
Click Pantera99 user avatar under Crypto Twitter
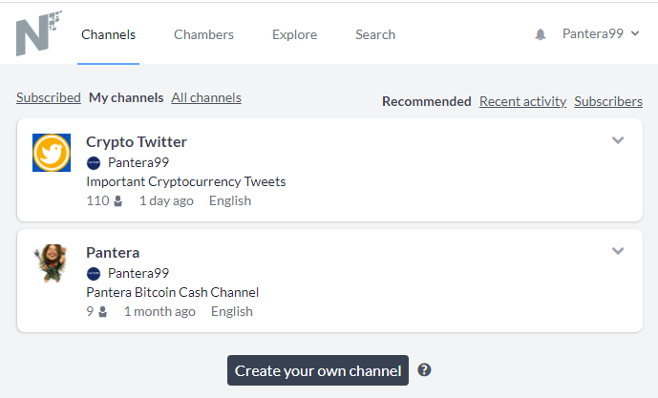94,163
